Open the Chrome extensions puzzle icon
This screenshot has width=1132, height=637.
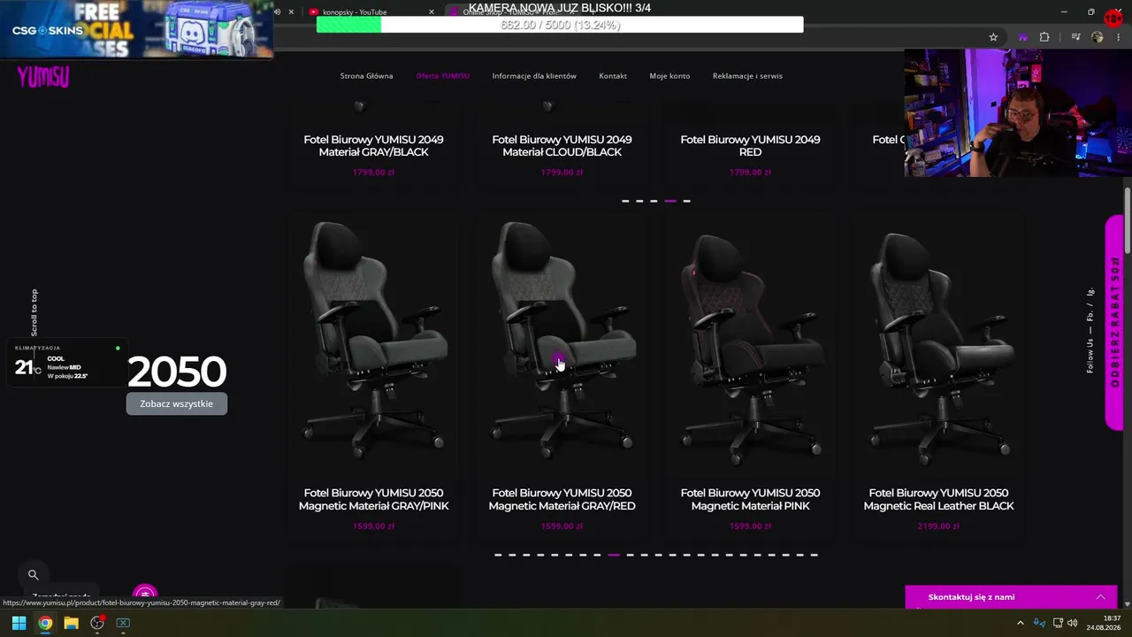click(1044, 37)
